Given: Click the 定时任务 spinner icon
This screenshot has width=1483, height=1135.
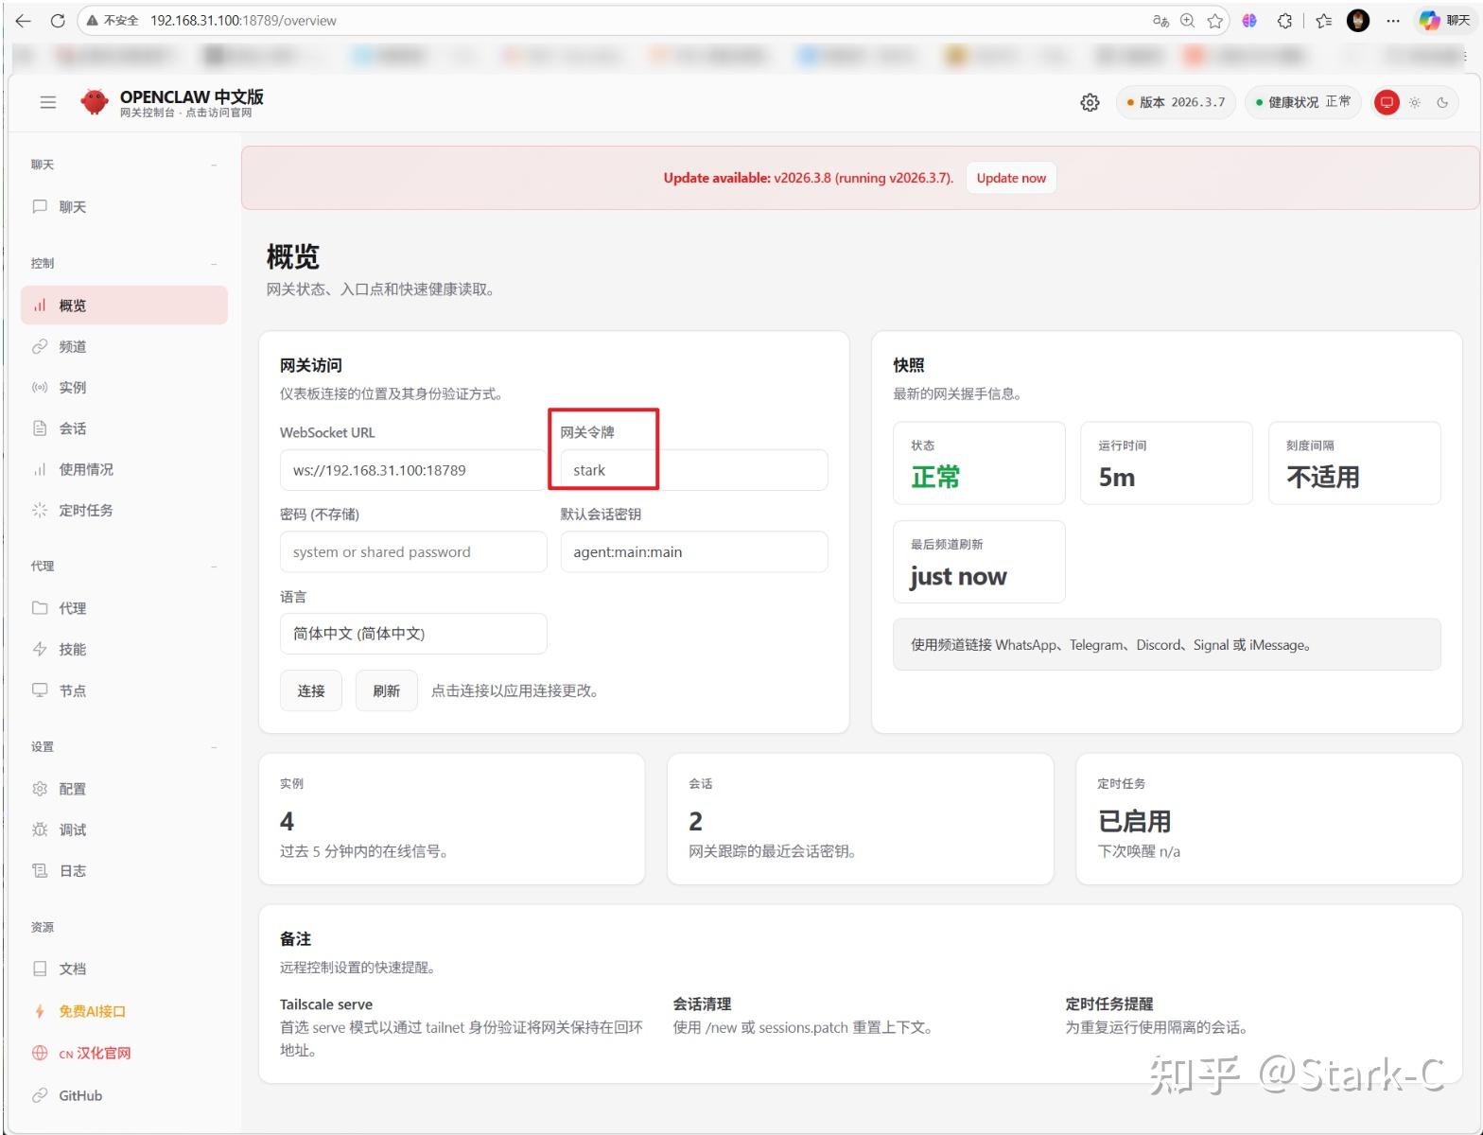Looking at the screenshot, I should 40,510.
